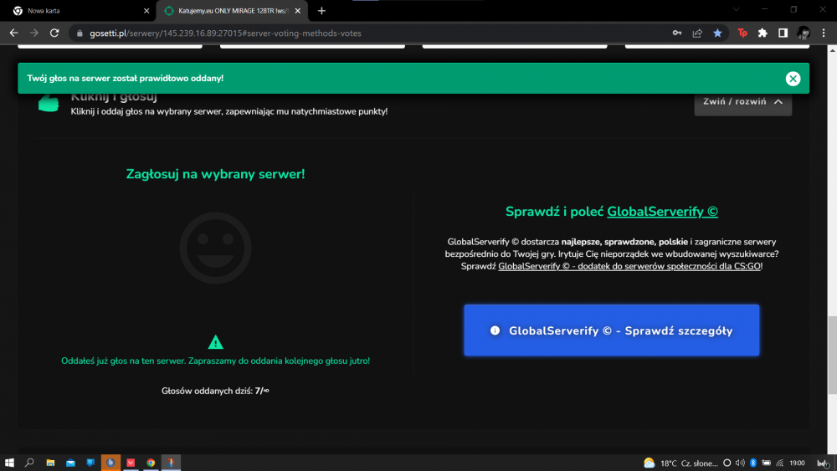Open the Windows Start menu
The image size is (837, 471).
9,463
